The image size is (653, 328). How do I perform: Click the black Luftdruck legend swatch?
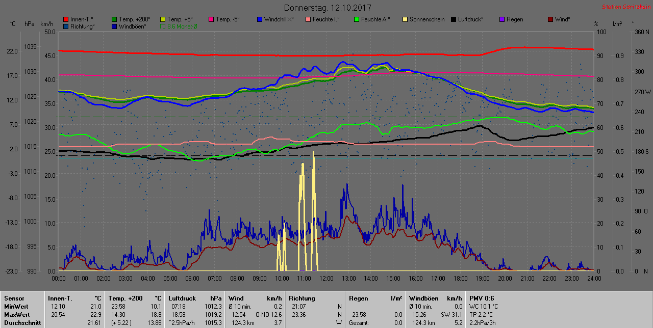click(454, 19)
